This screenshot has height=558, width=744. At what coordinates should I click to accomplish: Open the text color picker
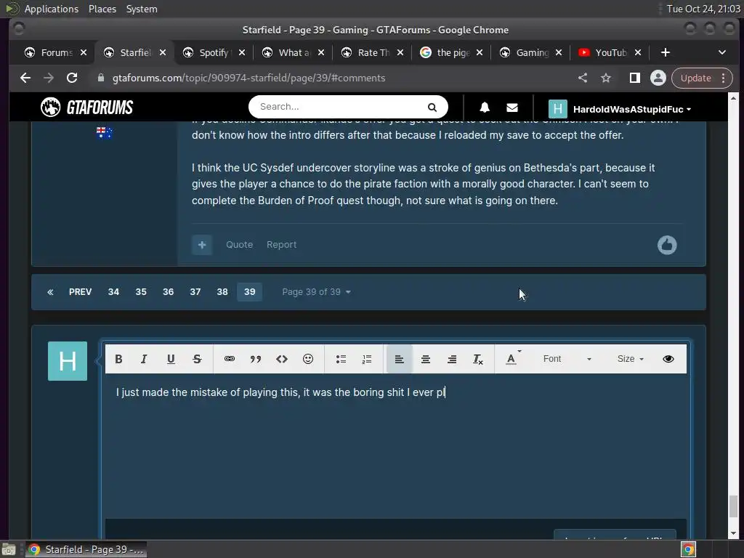[x=512, y=359]
